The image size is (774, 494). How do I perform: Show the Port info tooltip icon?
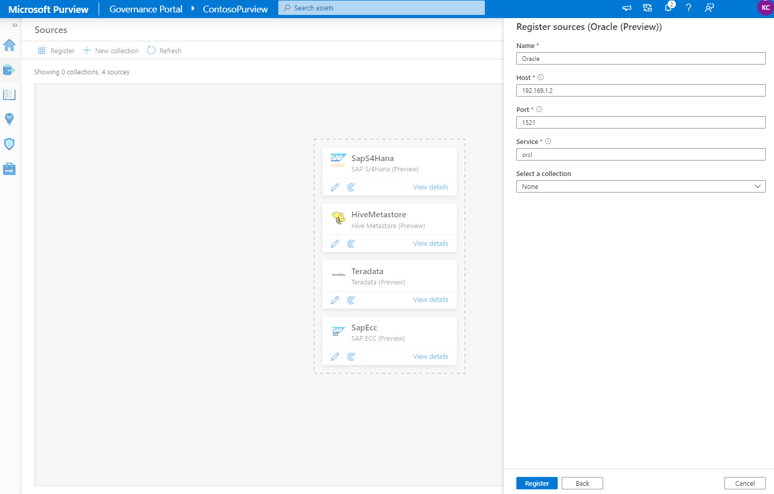539,109
